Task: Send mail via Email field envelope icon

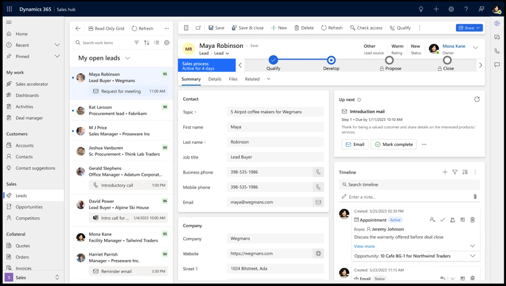Action: click(x=318, y=202)
